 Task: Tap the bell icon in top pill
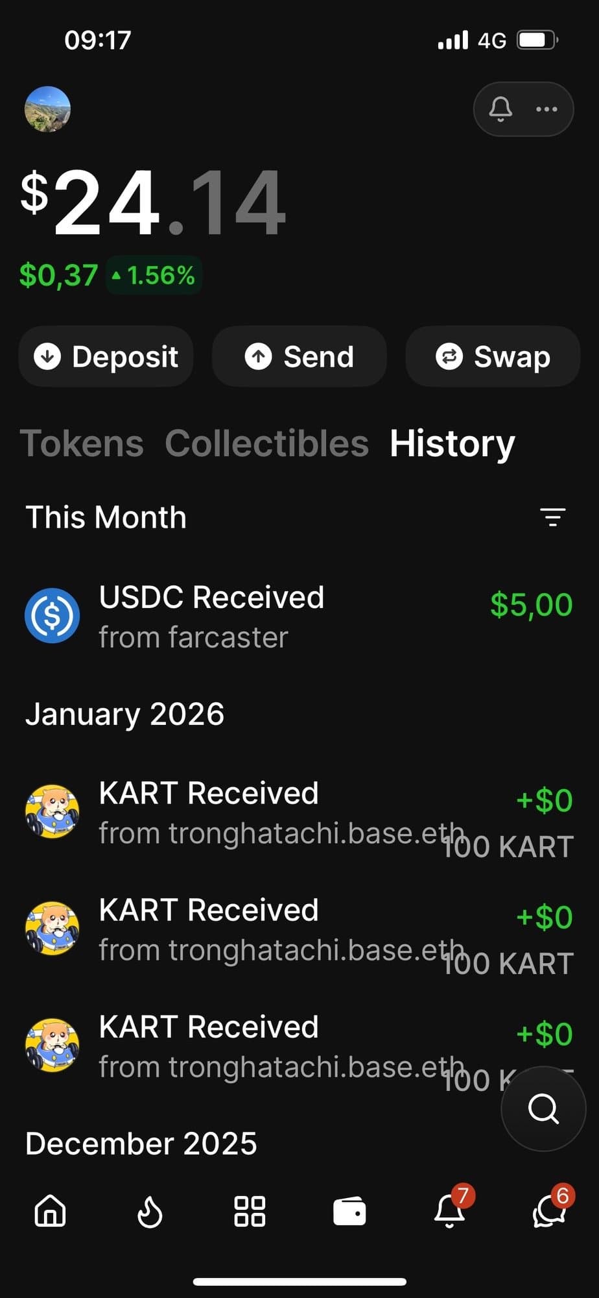pos(500,109)
